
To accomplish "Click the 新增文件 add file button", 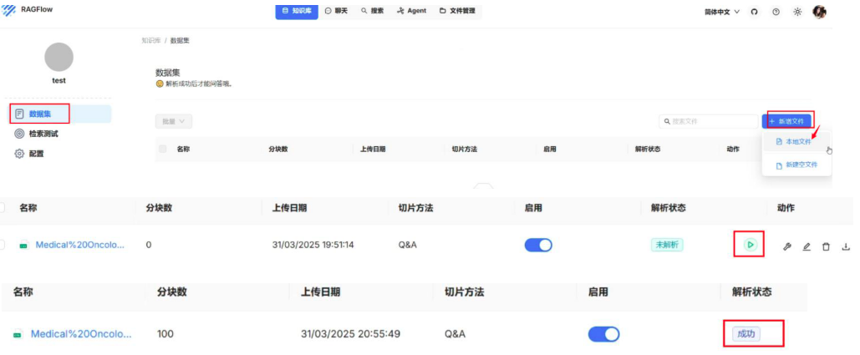I will (x=786, y=121).
